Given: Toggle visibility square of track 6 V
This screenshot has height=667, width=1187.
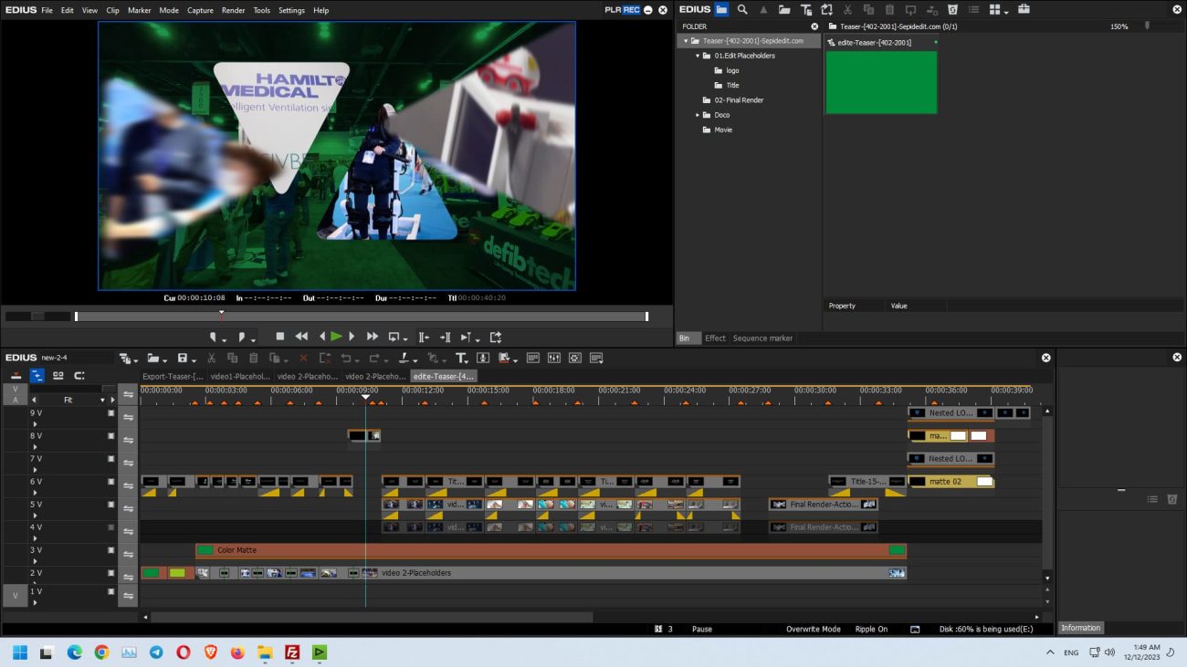Looking at the screenshot, I should click(x=111, y=481).
